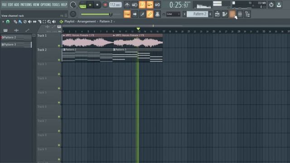Select the Slice tool

pos(39,22)
